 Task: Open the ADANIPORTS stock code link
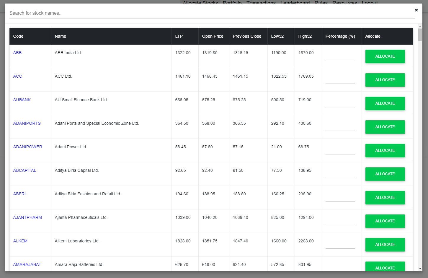click(27, 123)
